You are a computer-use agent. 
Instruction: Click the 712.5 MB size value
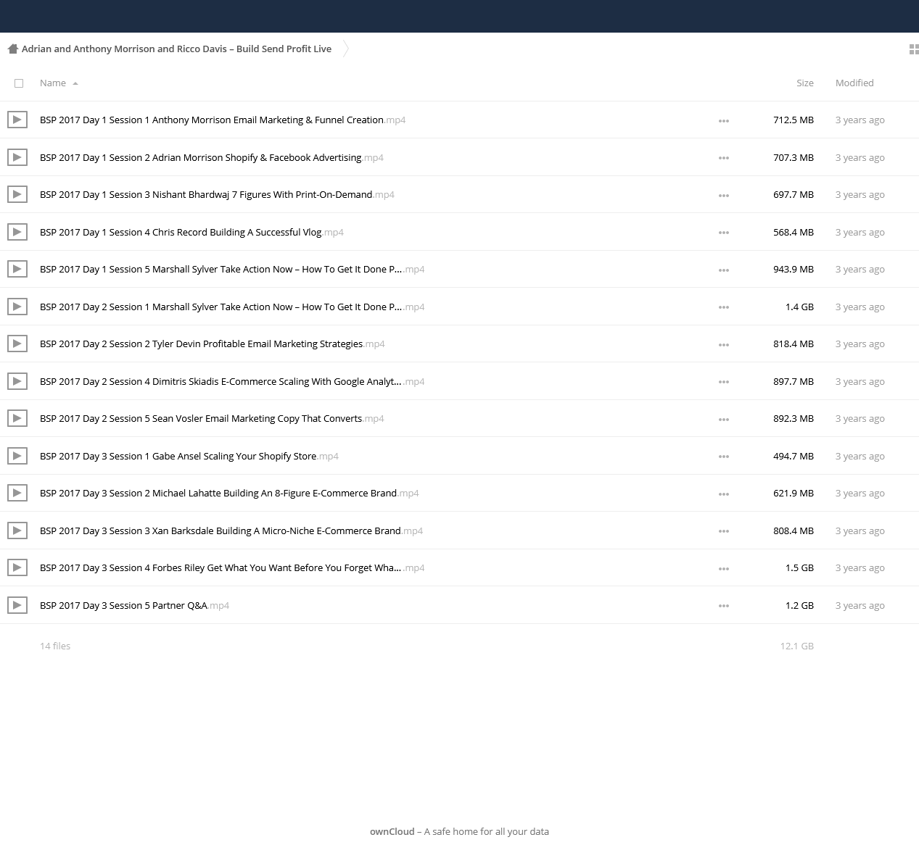coord(794,120)
